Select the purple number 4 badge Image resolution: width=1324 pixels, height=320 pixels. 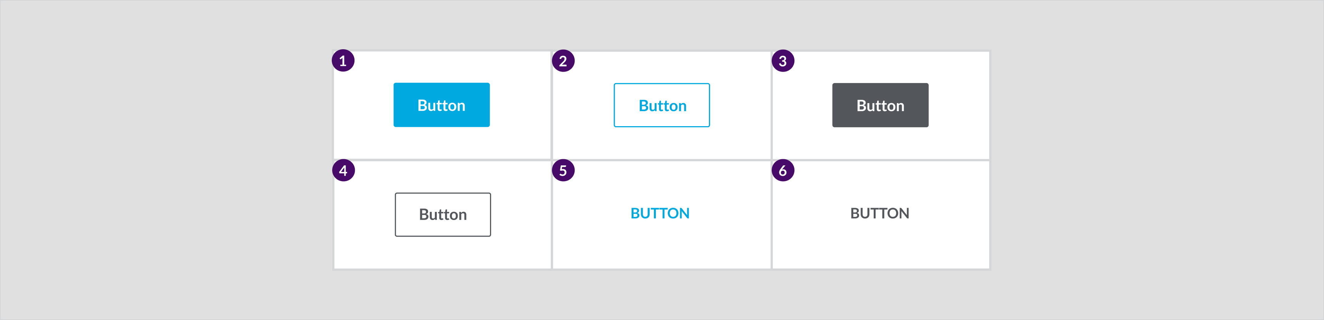(343, 170)
